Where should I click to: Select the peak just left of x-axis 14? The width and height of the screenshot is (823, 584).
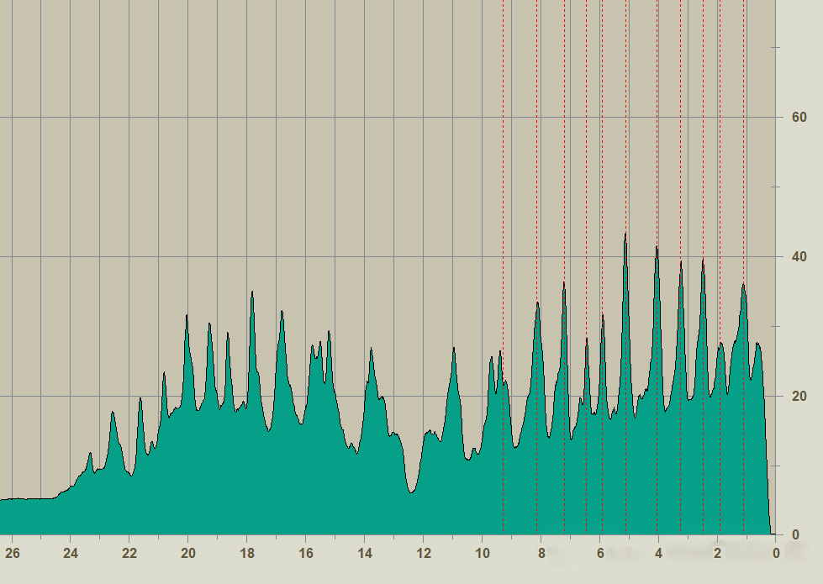tap(372, 350)
